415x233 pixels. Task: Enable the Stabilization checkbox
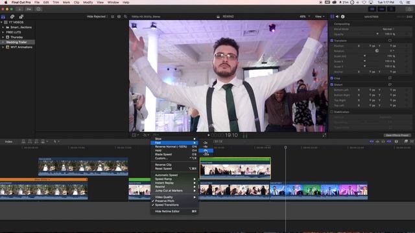click(x=331, y=112)
